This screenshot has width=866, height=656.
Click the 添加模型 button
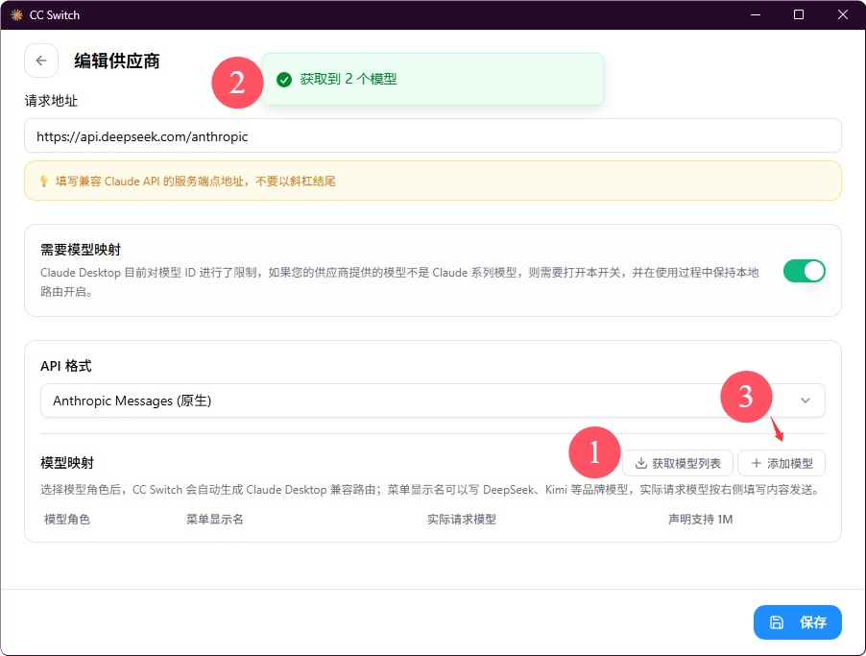pyautogui.click(x=782, y=463)
